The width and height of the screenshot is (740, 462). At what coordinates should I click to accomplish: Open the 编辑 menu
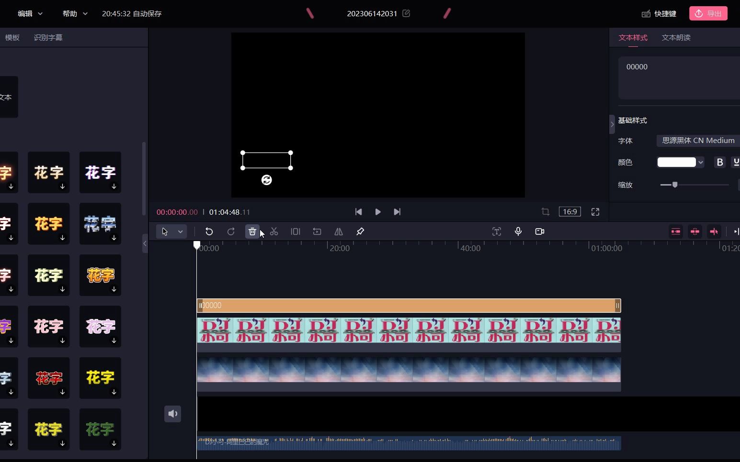pyautogui.click(x=30, y=13)
